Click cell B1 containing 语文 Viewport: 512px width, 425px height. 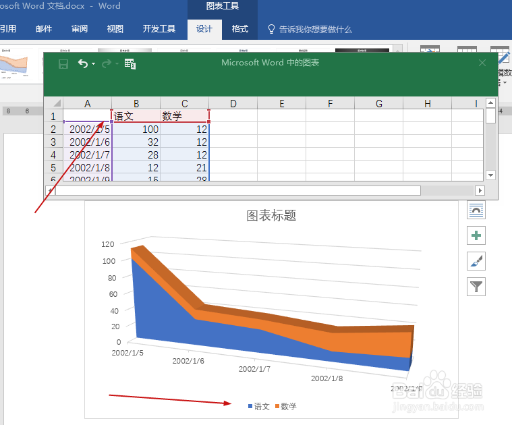point(136,116)
